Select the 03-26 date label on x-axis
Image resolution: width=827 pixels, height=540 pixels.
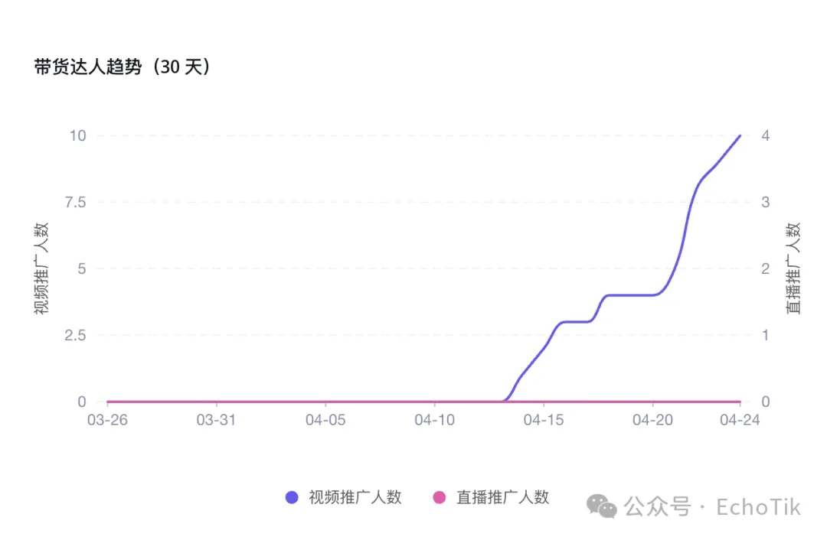[108, 420]
